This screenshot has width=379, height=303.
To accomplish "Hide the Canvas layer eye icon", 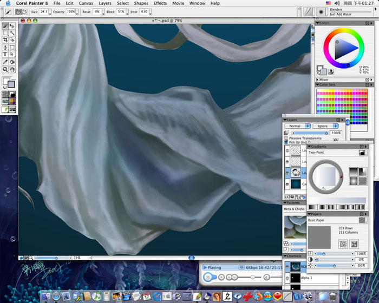I will pyautogui.click(x=287, y=184).
